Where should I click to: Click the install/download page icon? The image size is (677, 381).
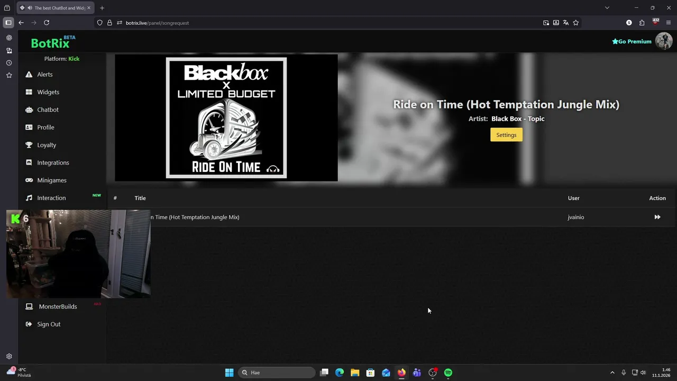point(556,23)
